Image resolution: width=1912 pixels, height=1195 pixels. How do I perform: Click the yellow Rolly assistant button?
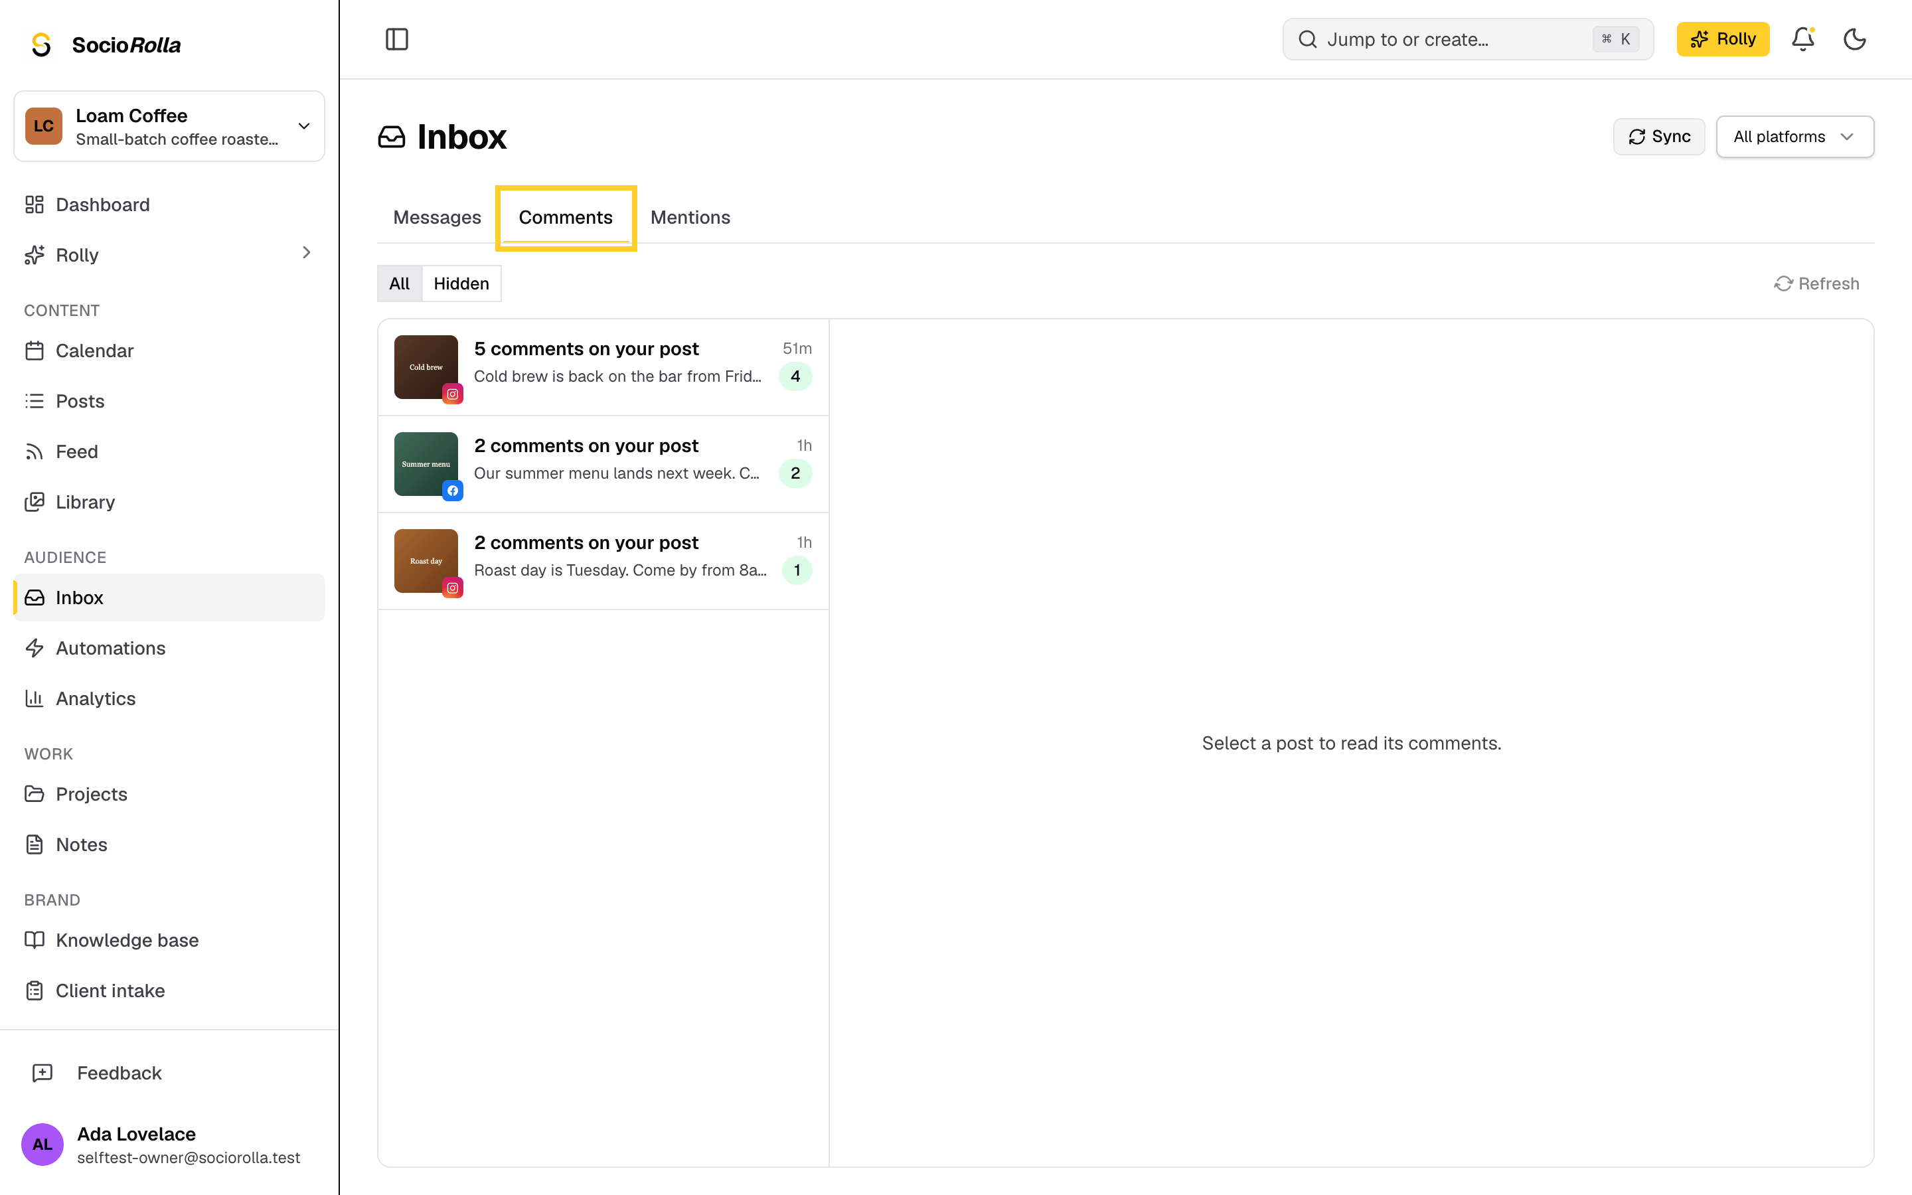tap(1722, 39)
